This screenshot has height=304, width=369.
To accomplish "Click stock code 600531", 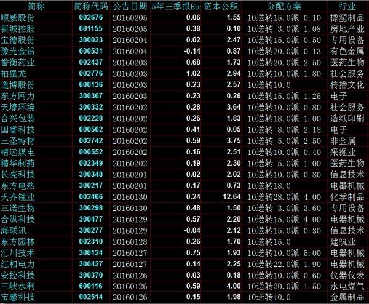I will [x=91, y=51].
